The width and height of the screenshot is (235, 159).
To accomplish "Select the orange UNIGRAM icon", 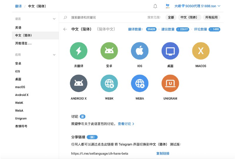I will coord(170,84).
